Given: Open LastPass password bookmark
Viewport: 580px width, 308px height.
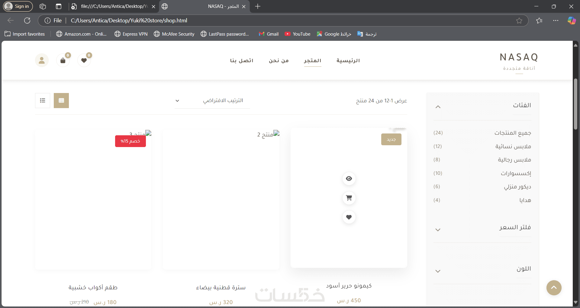Looking at the screenshot, I should click(225, 34).
